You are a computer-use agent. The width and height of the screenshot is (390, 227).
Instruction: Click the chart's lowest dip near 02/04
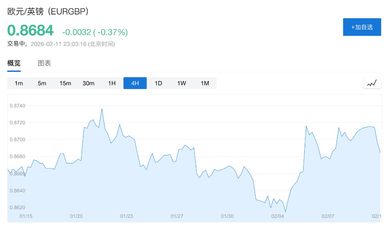285,211
